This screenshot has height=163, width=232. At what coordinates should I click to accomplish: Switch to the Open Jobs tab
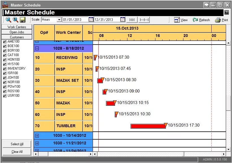[x=17, y=32]
